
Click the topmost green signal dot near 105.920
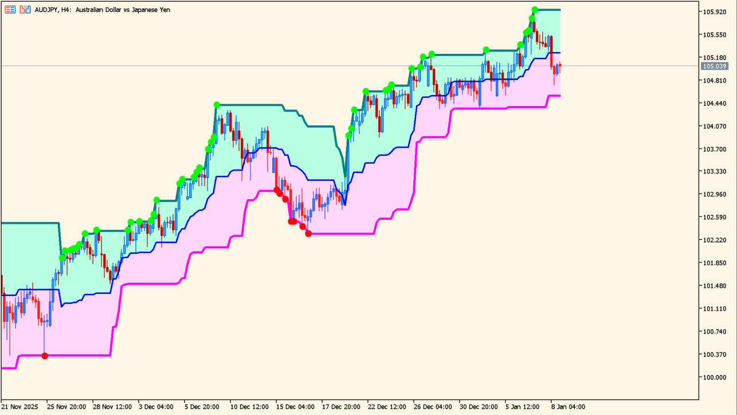coord(535,10)
